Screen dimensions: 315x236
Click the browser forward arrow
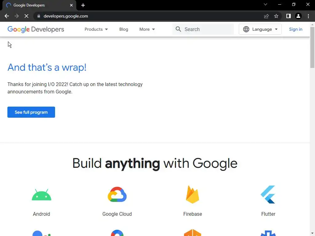coord(17,16)
